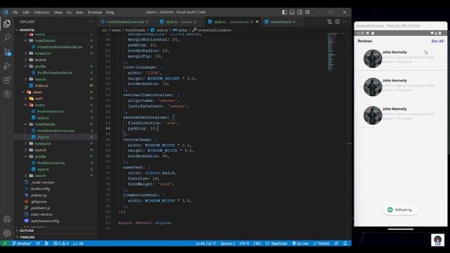Switch to the style.ts home tab
Viewport: 450px width, 253px height.
click(179, 22)
